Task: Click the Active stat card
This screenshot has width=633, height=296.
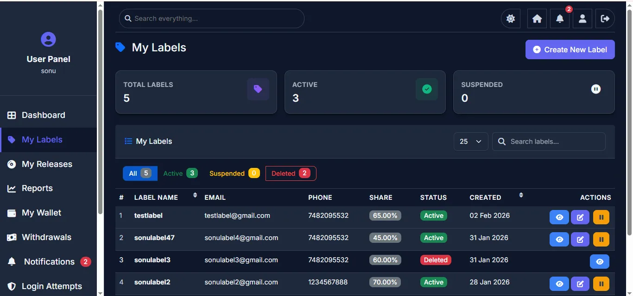Action: pyautogui.click(x=365, y=92)
